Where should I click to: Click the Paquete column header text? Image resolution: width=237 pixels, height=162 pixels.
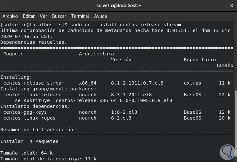pyautogui.click(x=13, y=54)
